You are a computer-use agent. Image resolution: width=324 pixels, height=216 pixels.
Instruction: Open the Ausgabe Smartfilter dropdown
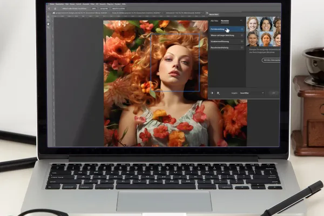coord(252,93)
